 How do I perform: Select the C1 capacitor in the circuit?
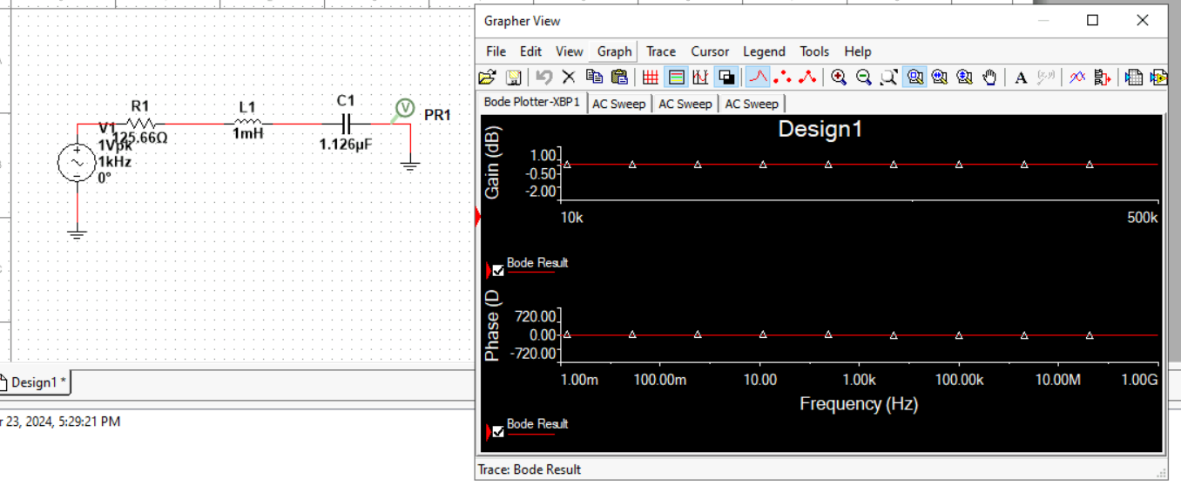[346, 124]
